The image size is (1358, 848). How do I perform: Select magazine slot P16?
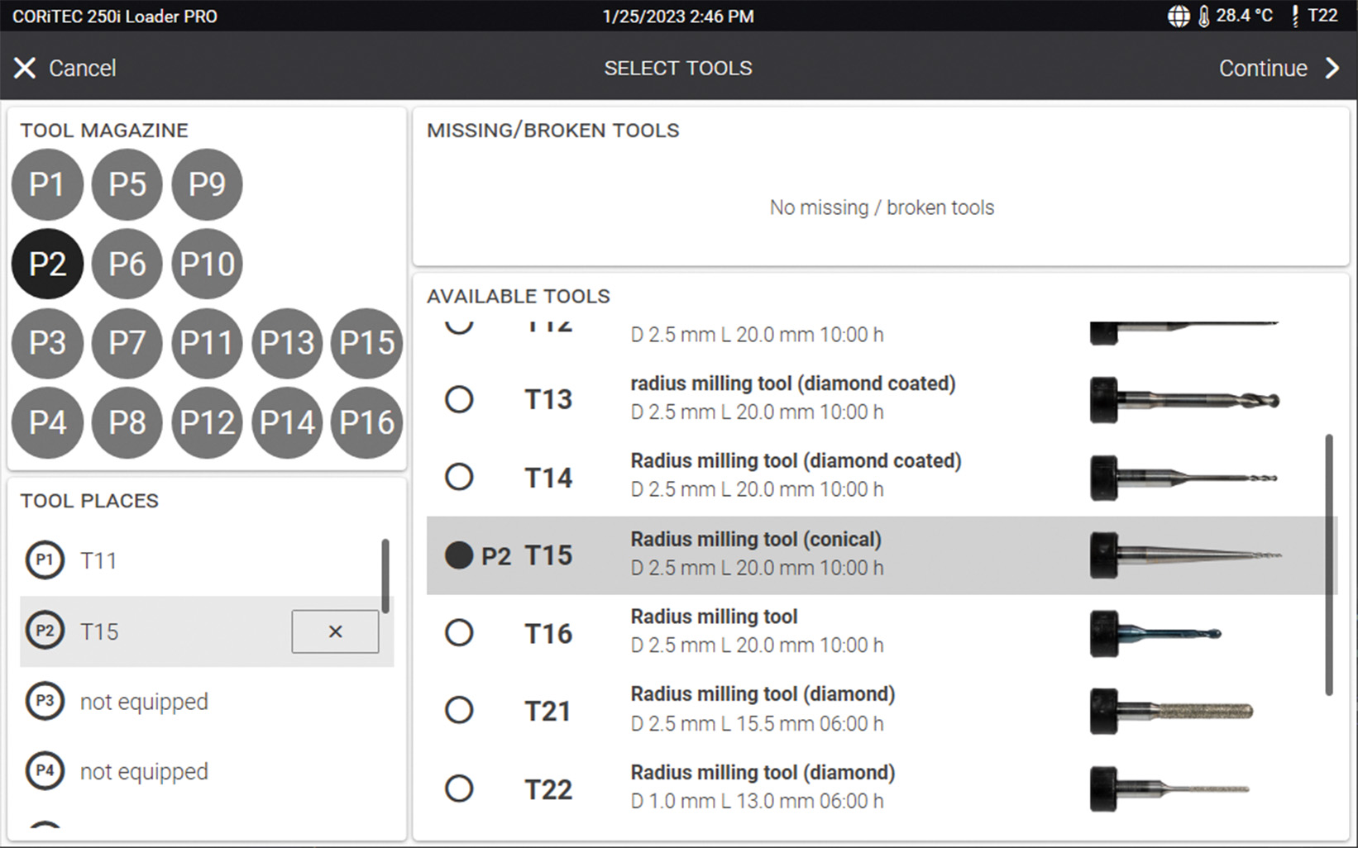[x=366, y=422]
